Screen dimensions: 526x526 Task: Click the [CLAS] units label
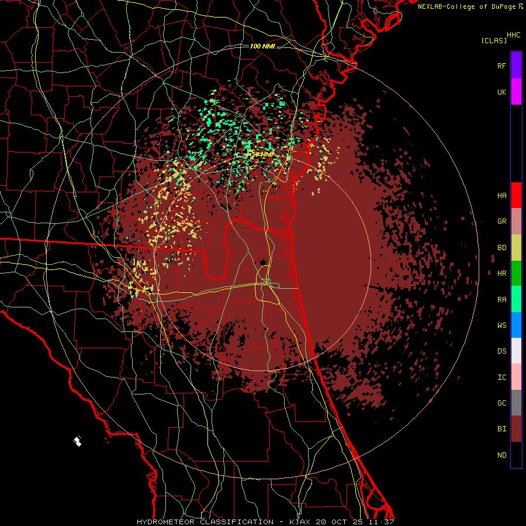coord(494,40)
